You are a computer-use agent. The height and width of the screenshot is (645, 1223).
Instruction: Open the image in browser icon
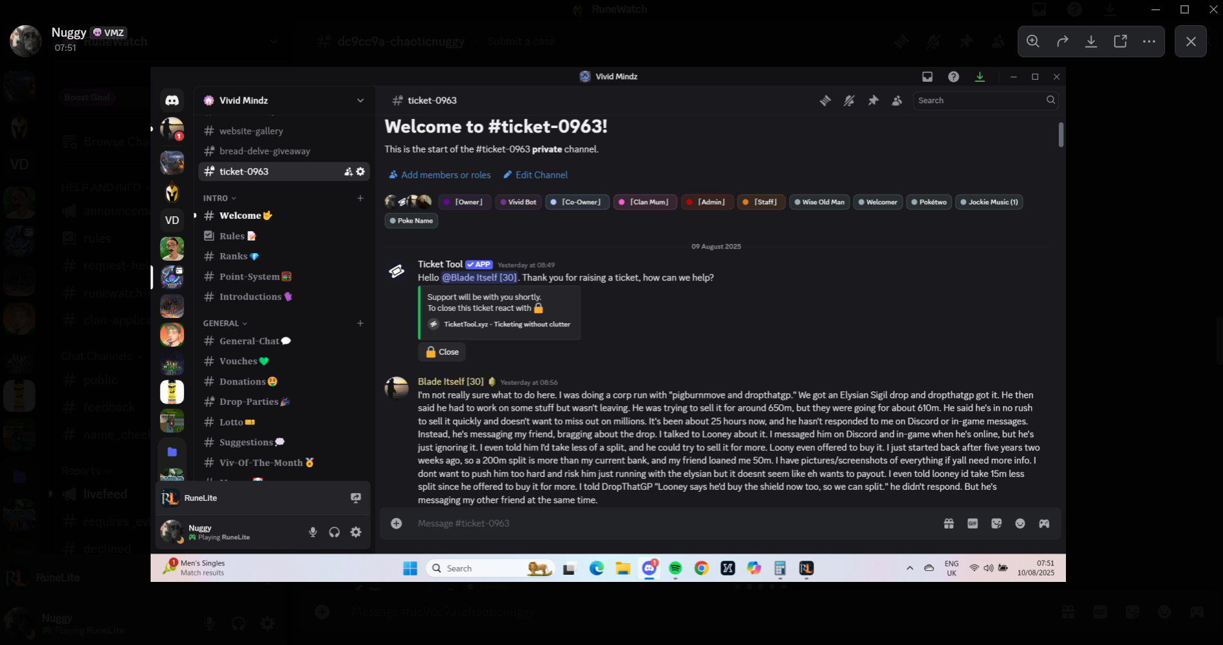[1121, 41]
